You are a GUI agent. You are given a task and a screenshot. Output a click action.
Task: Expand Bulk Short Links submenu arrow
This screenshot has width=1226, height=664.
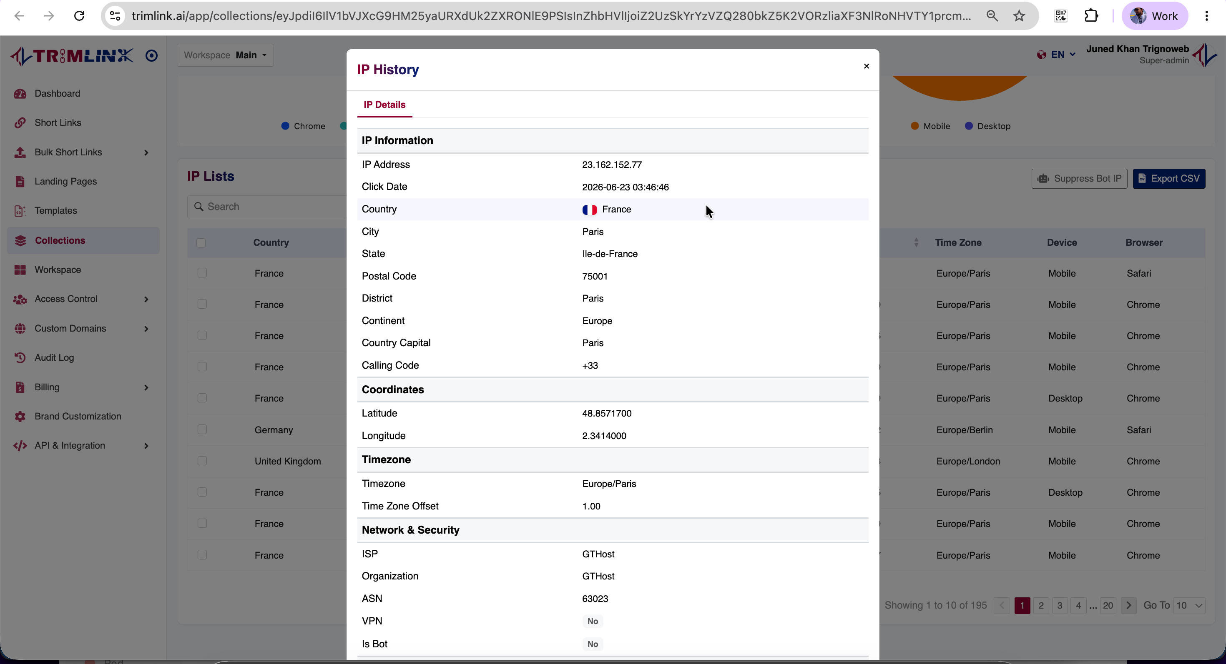146,152
